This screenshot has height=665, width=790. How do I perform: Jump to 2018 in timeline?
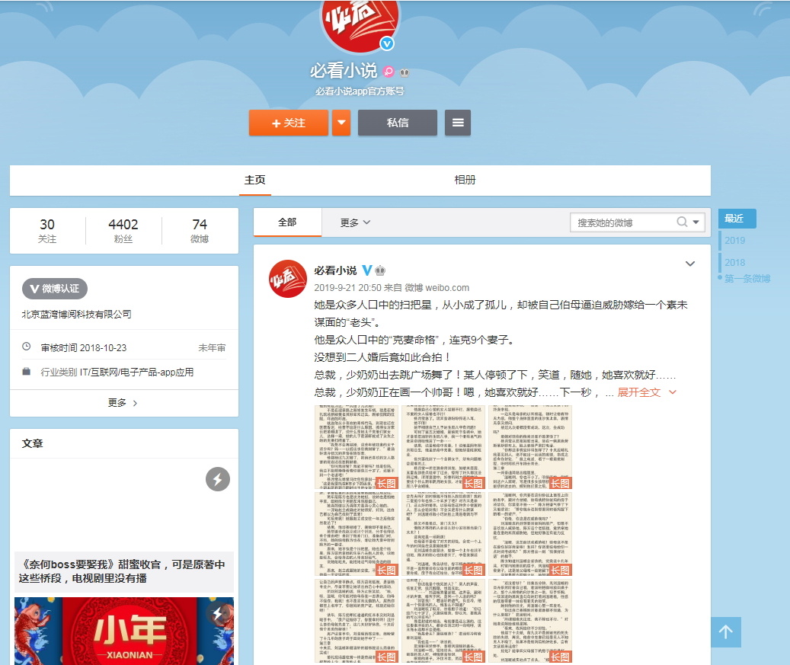[x=734, y=263]
